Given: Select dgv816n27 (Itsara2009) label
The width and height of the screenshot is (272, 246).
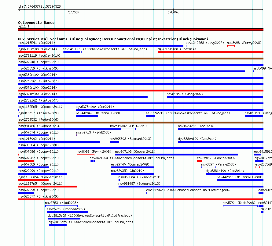Looking at the screenshot, I should [x=39, y=113].
